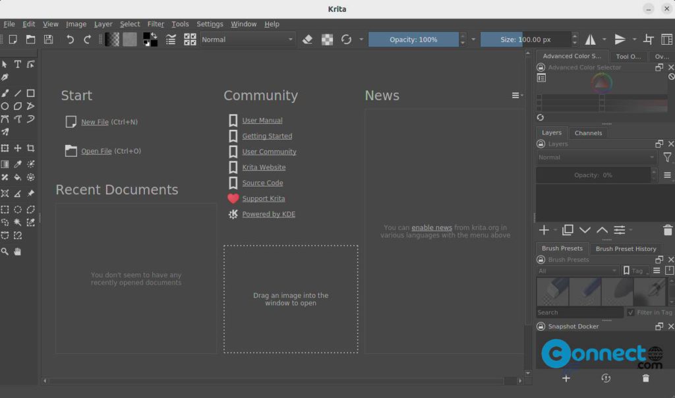Open the Filter menu
This screenshot has height=398, width=675.
[x=156, y=24]
